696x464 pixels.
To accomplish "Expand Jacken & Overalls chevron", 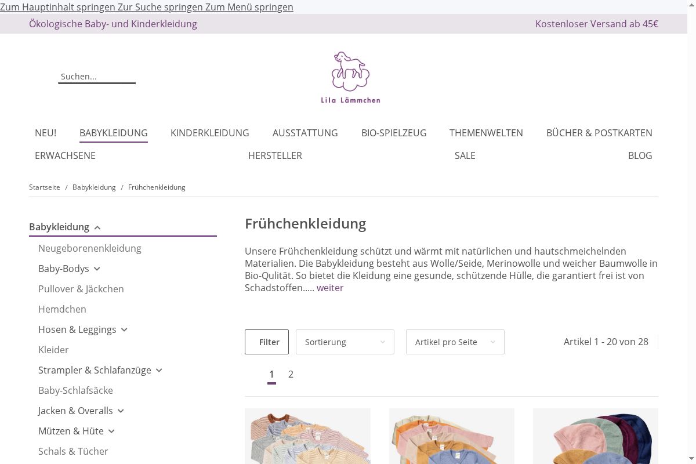I will point(121,411).
